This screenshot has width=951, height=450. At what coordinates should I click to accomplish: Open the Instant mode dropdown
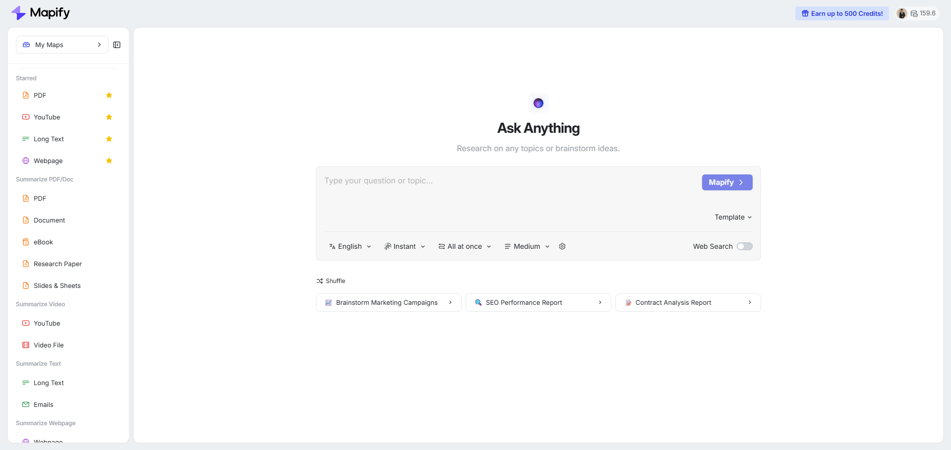pyautogui.click(x=405, y=246)
